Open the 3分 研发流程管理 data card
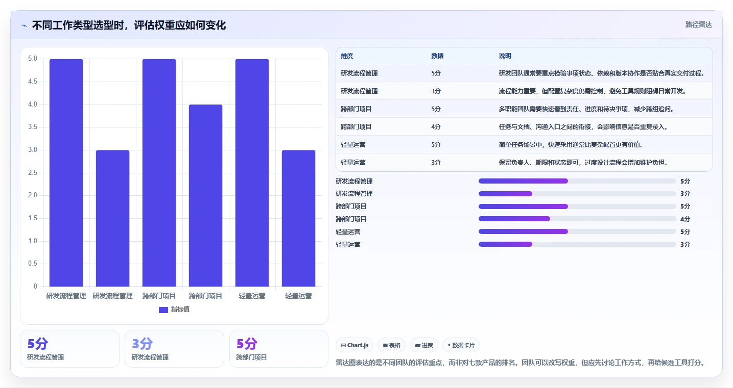The image size is (733, 388). tap(174, 349)
